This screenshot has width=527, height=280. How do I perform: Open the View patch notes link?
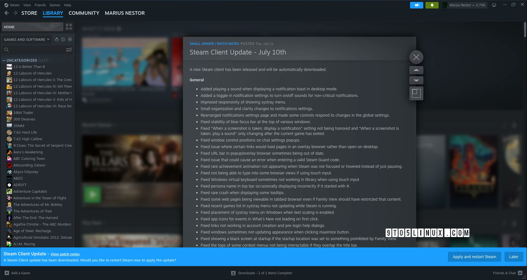(x=65, y=254)
